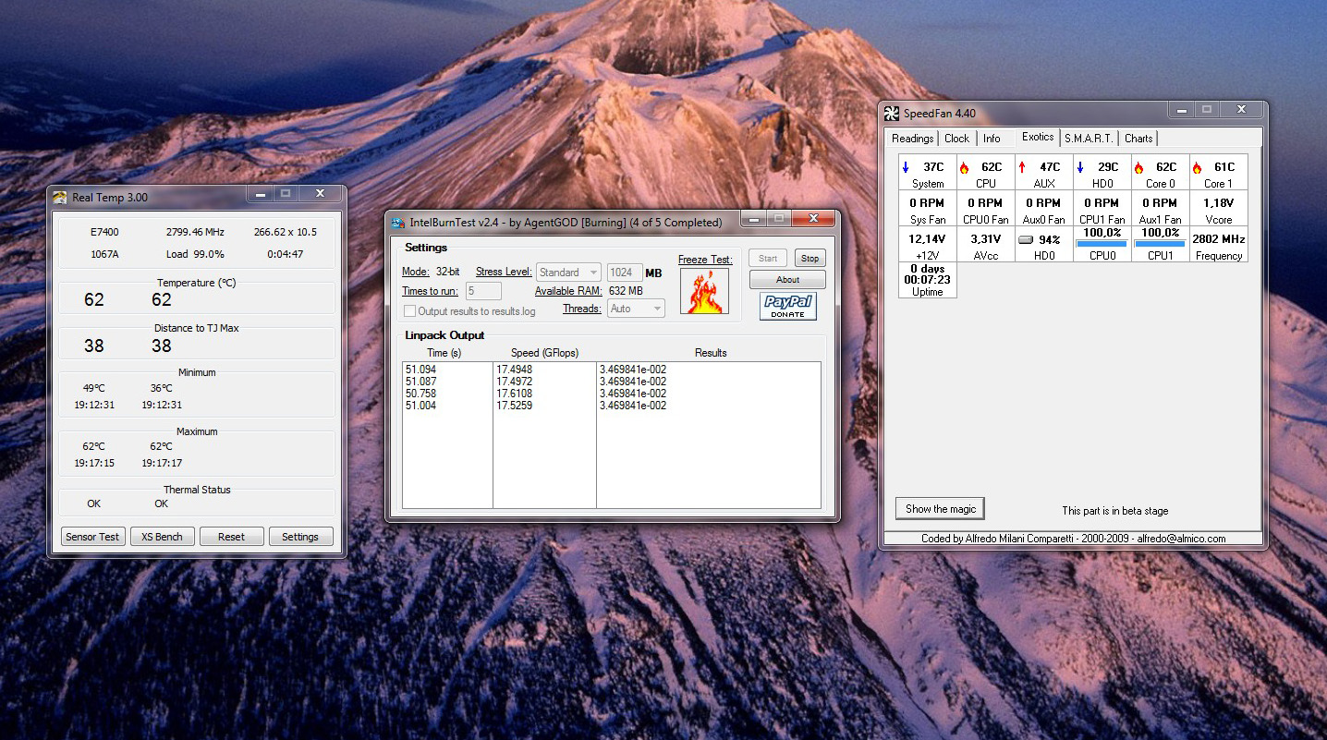The height and width of the screenshot is (740, 1327).
Task: Switch to the Charts tab
Action: (x=1138, y=139)
